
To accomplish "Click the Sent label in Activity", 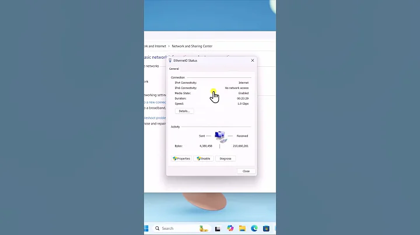I will pos(202,136).
